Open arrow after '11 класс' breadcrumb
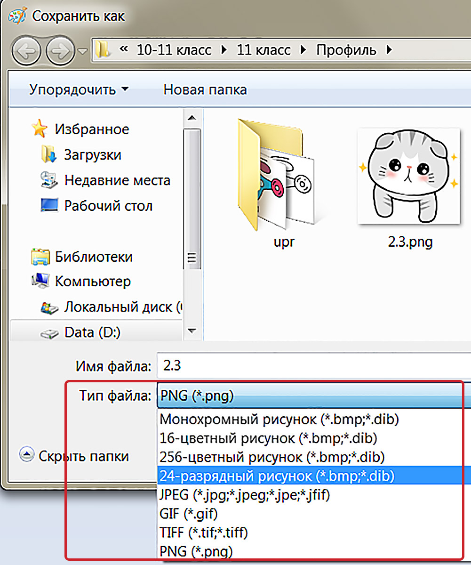The width and height of the screenshot is (471, 565). [x=303, y=49]
